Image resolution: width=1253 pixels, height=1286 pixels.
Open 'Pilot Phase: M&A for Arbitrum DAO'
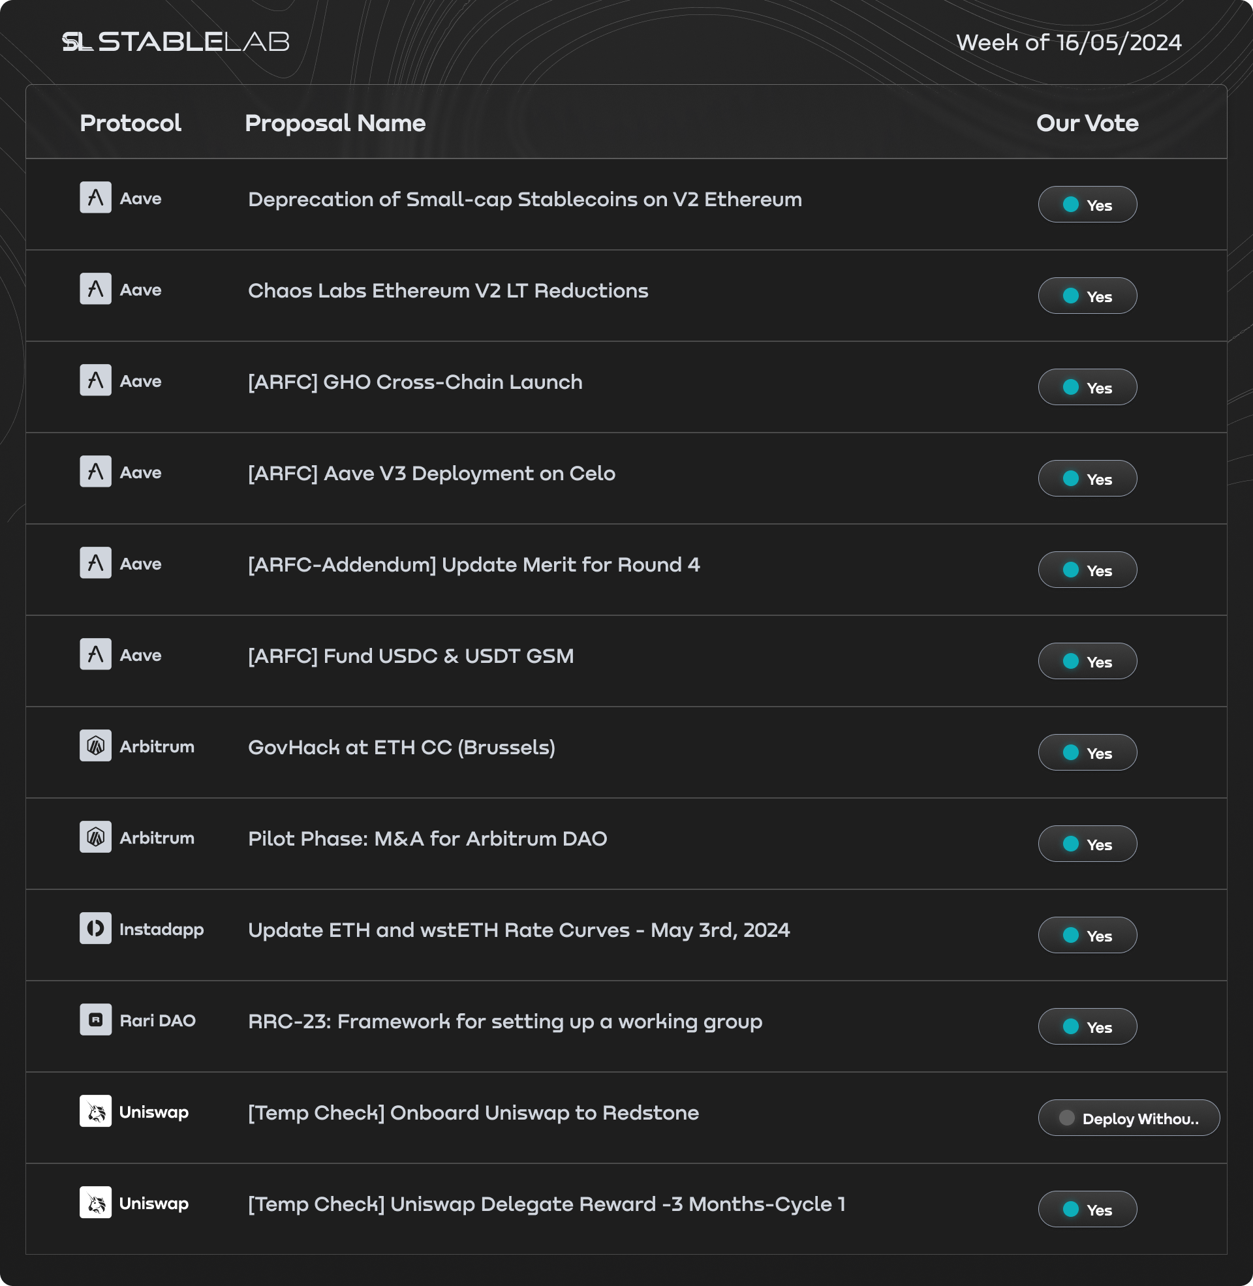(x=427, y=838)
